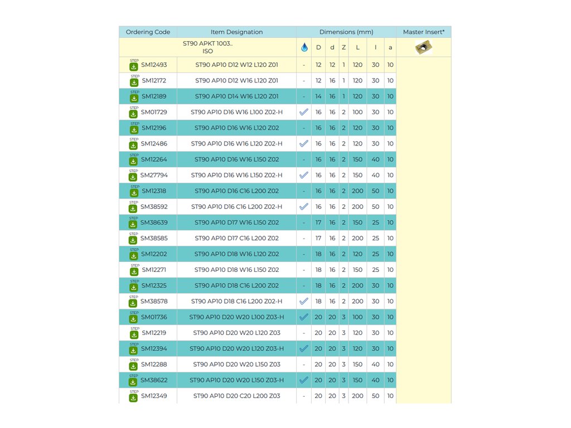Click the Z dimension subheader
Image resolution: width=571 pixels, height=428 pixels.
[343, 47]
